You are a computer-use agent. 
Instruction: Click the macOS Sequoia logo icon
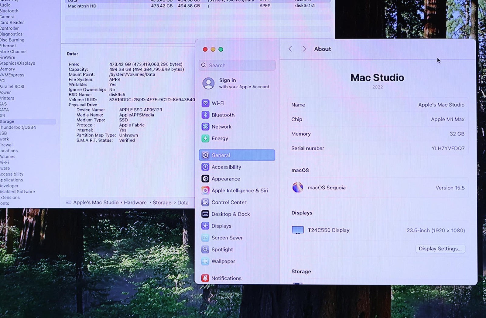click(298, 188)
